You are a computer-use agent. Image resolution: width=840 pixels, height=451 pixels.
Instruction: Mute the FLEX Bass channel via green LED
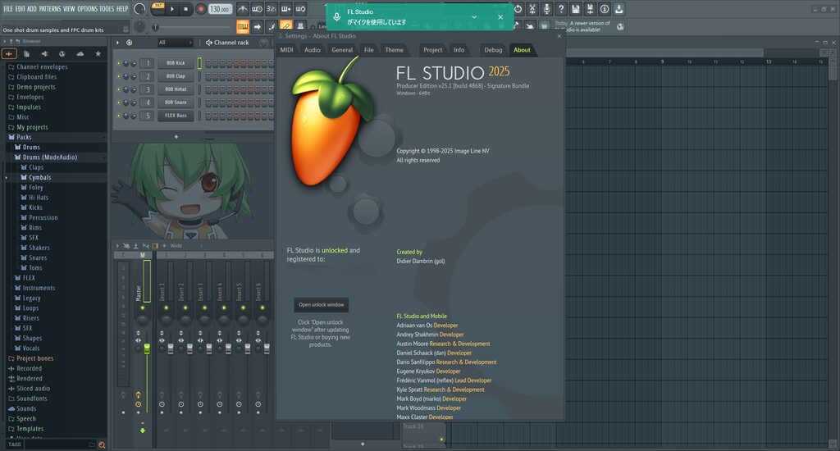click(118, 116)
